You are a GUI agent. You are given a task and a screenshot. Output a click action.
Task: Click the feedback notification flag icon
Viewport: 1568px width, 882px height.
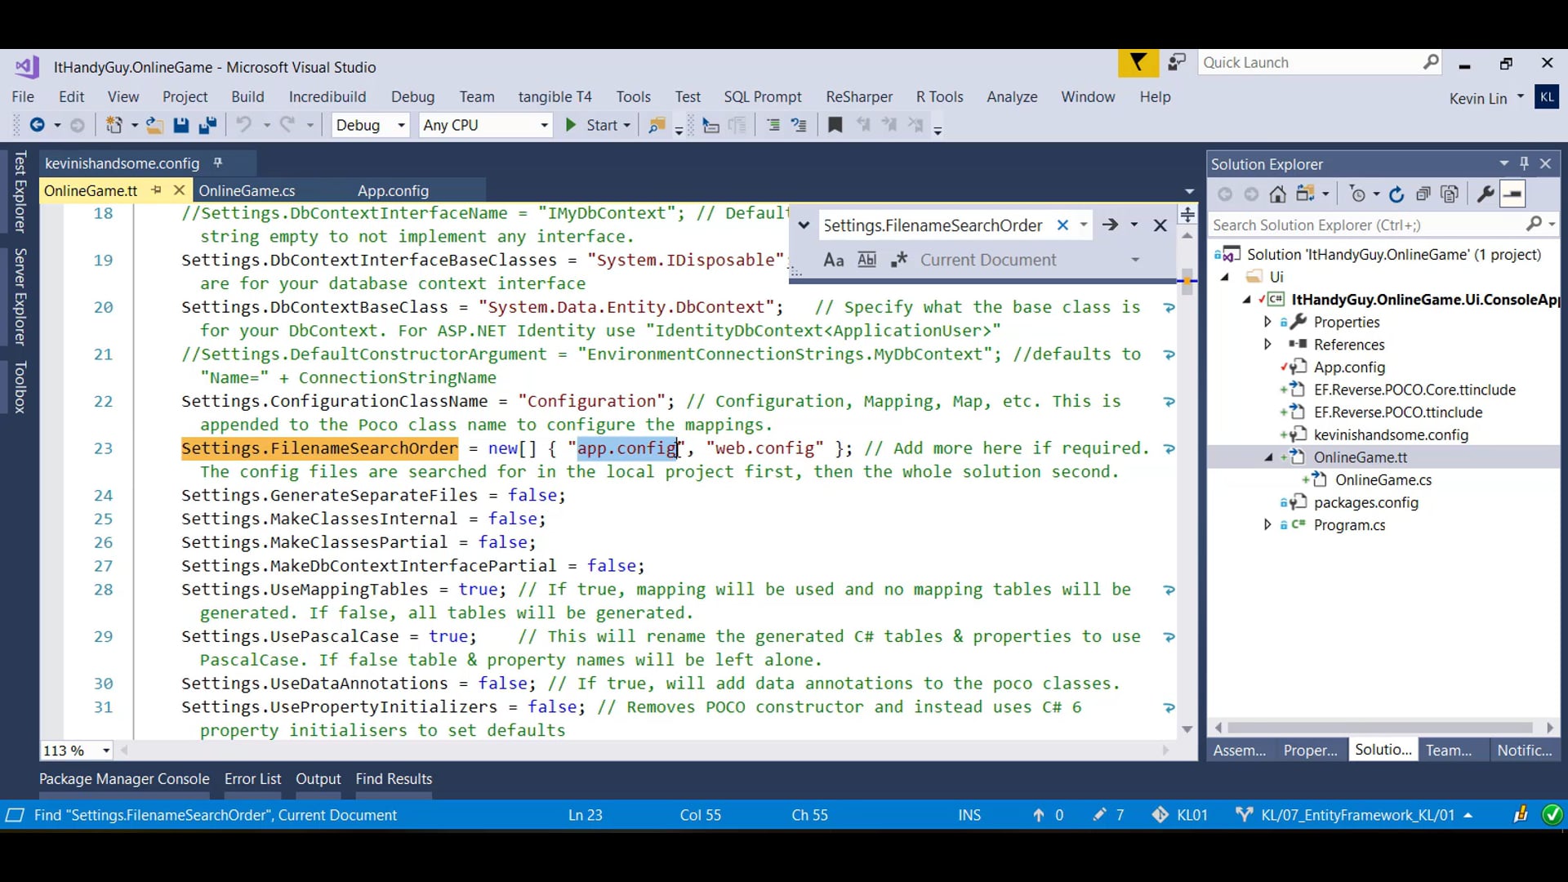[1138, 63]
